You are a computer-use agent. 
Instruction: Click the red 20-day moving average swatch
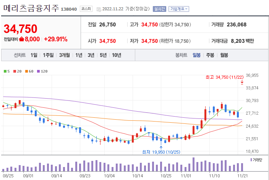tap(15, 71)
